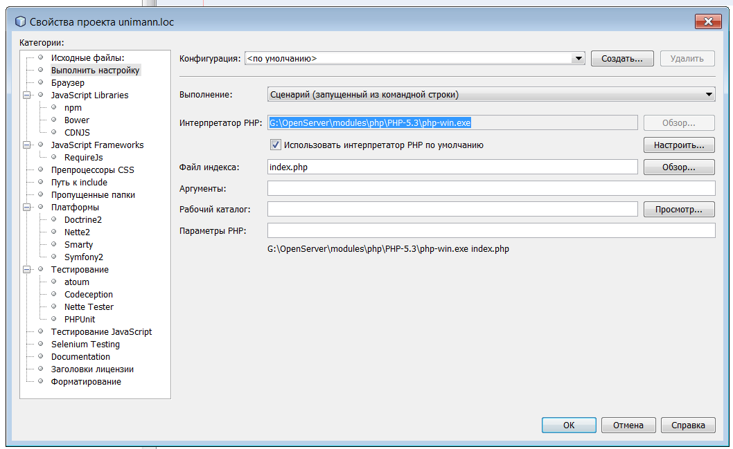Image resolution: width=733 pixels, height=449 pixels.
Task: Open the Выполнение scenario dropdown
Action: [708, 95]
